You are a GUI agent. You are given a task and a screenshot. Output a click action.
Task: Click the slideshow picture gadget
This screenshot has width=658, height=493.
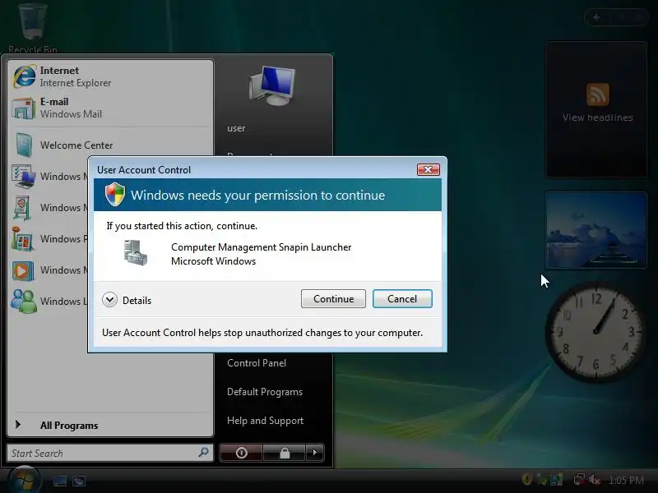(595, 230)
